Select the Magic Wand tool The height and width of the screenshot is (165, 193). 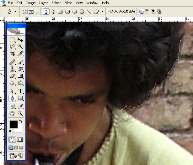pos(20,47)
